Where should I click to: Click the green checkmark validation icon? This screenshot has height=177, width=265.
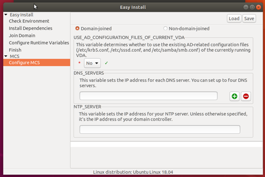(106, 63)
